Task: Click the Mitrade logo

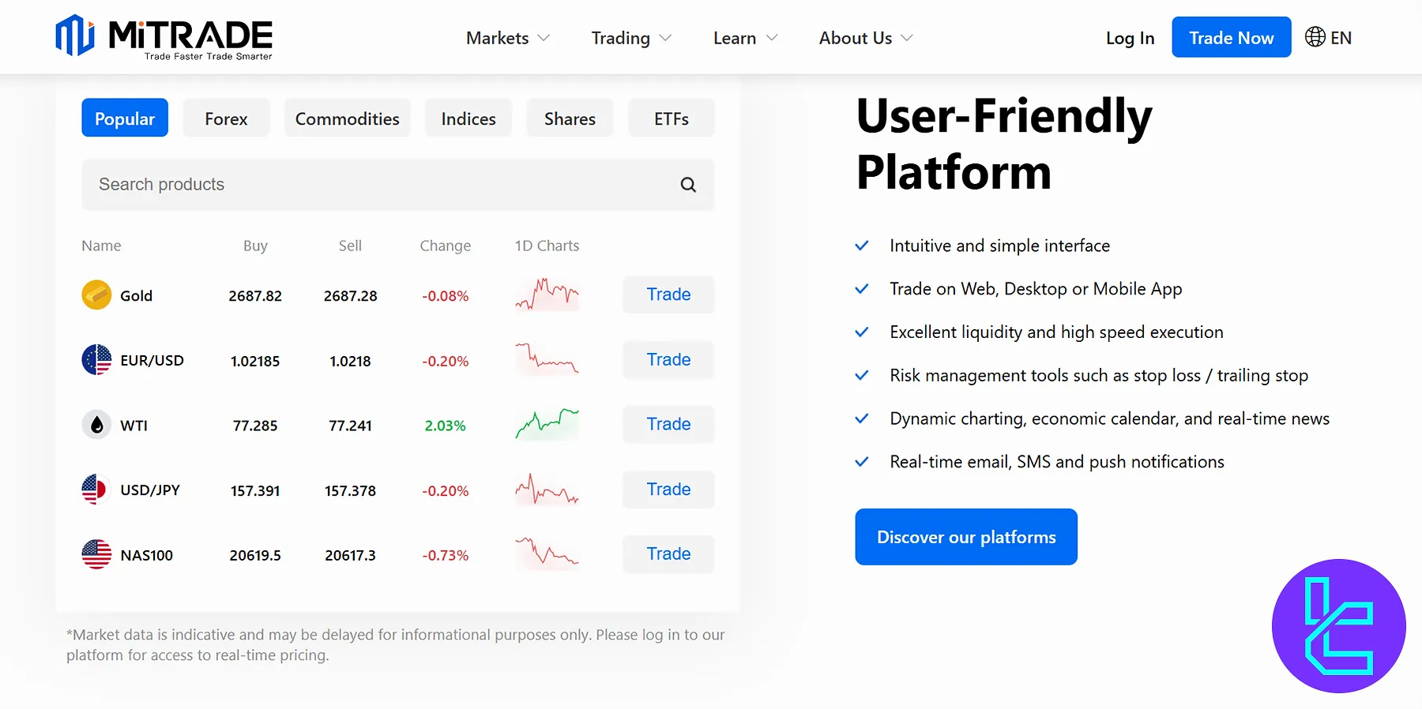Action: click(x=164, y=37)
